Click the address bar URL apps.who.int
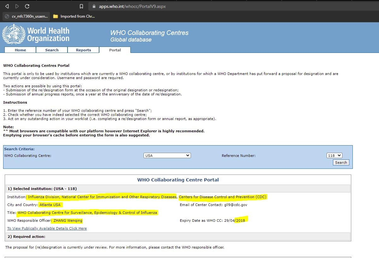 click(132, 6)
